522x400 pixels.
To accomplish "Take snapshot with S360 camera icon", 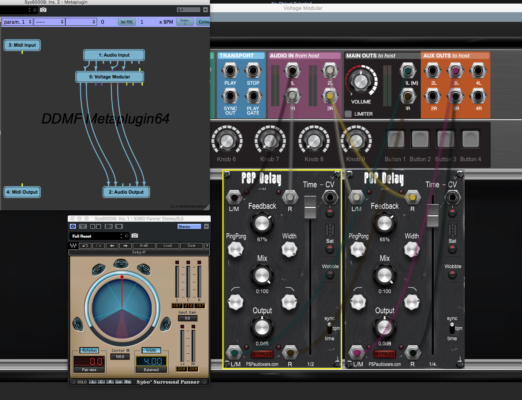I will tap(135, 236).
